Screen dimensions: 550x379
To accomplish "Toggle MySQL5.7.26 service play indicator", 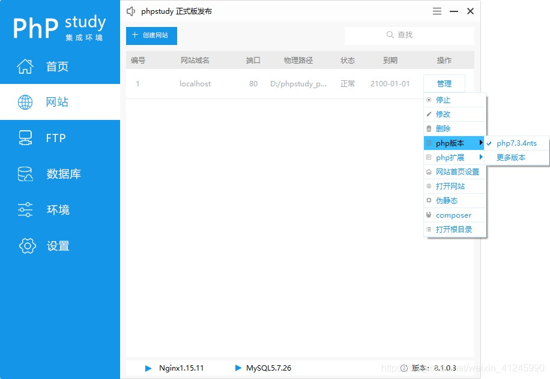I will (238, 368).
